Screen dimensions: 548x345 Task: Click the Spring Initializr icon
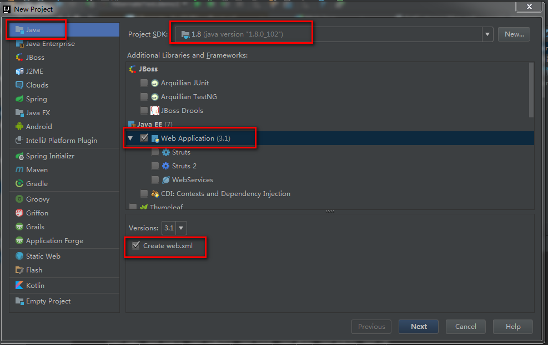point(19,156)
